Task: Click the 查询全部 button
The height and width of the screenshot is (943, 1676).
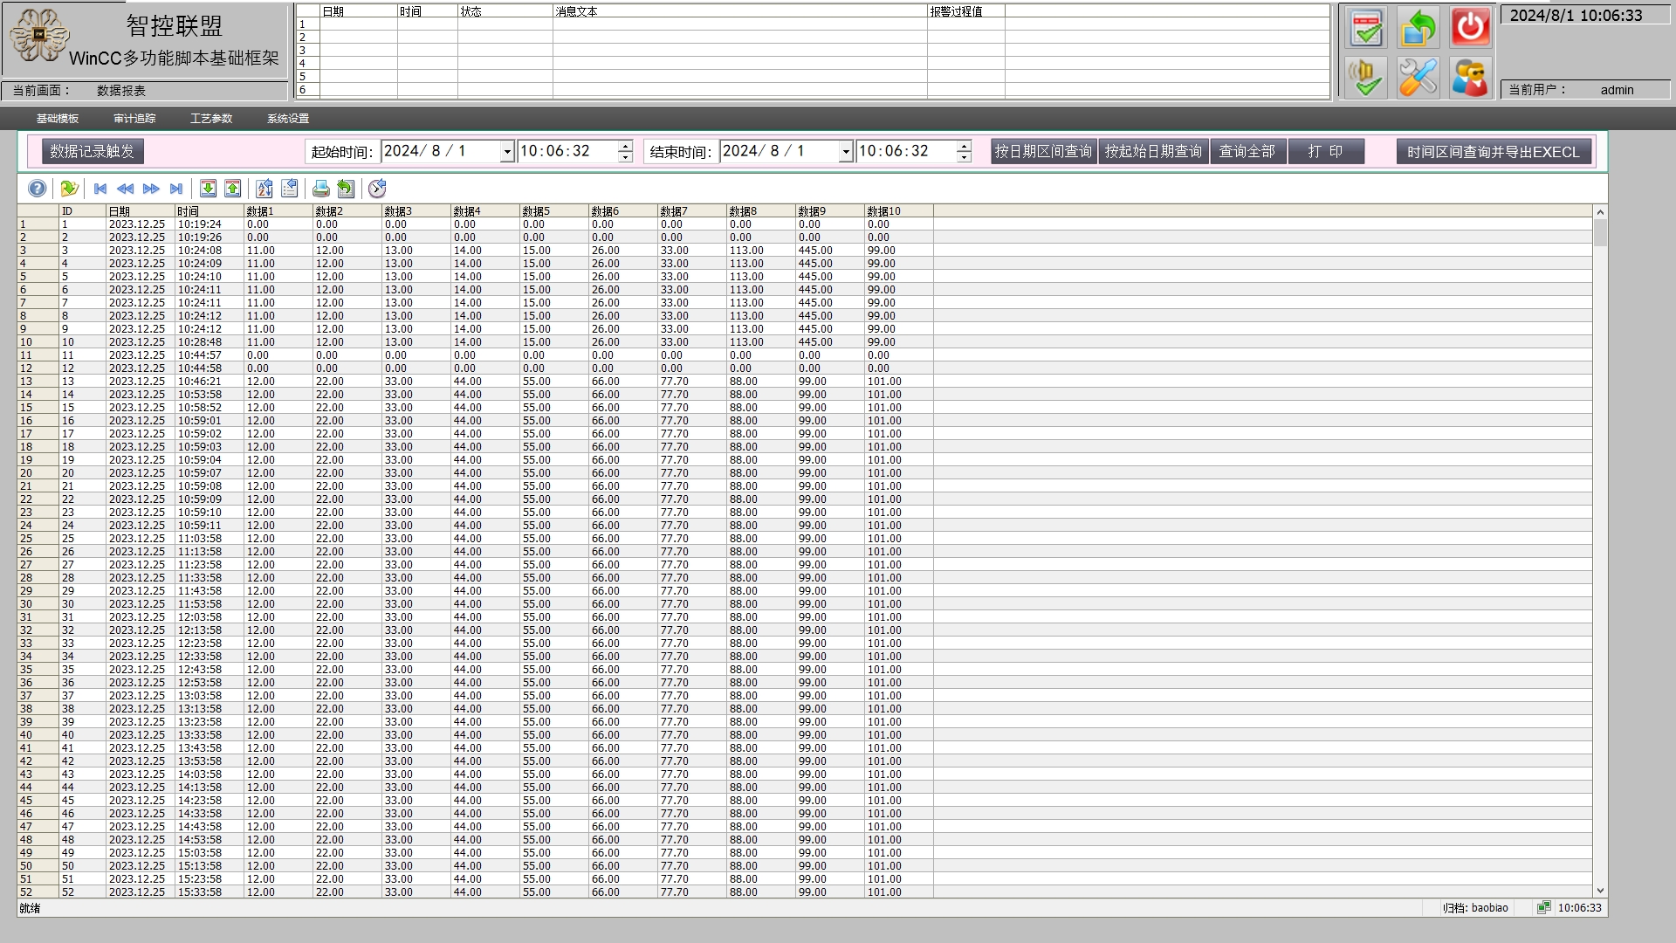Action: pos(1247,152)
